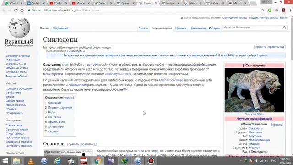This screenshot has width=293, height=165.
Task: Open the red record button app in the taskbar
Action: [151, 161]
